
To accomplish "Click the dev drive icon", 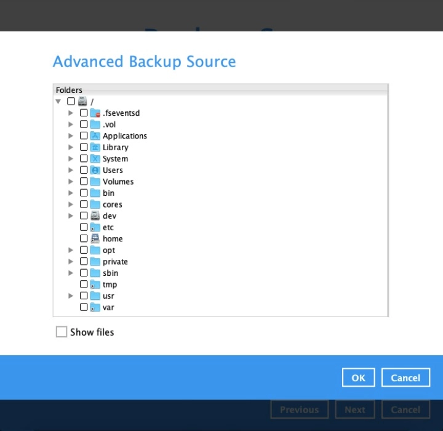I will 95,216.
